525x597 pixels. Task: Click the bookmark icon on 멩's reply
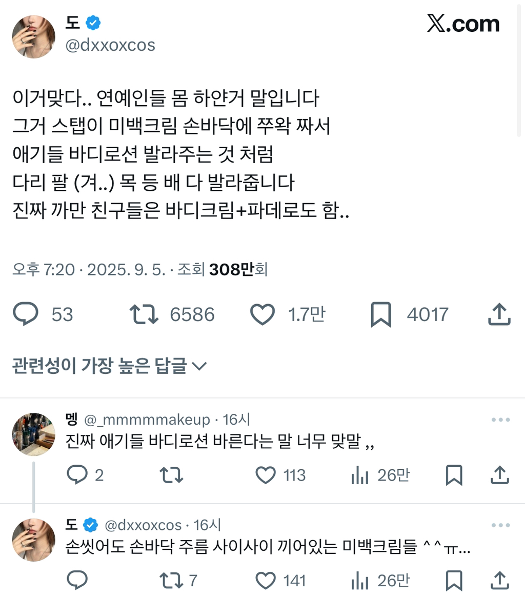click(x=454, y=475)
